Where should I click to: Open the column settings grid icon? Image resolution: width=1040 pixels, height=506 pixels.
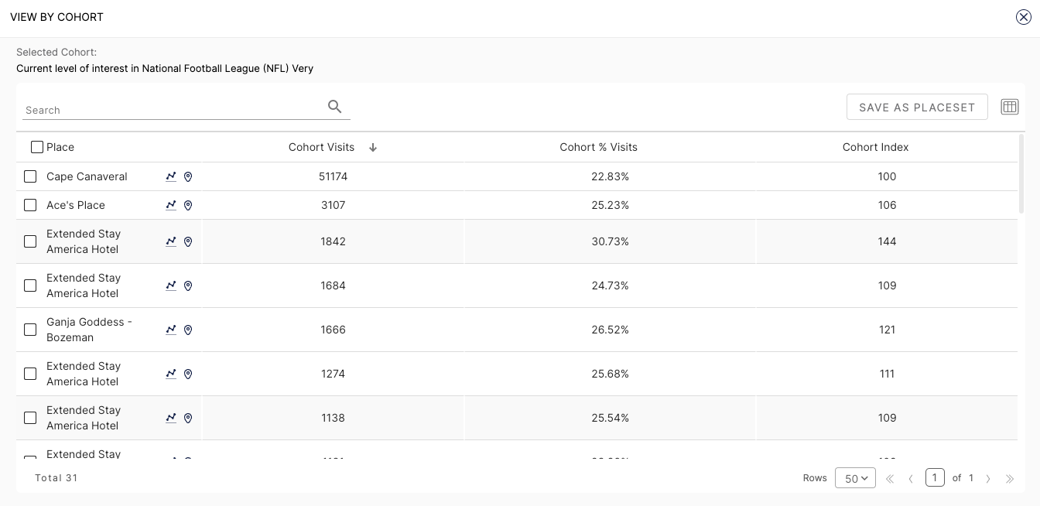click(x=1009, y=107)
